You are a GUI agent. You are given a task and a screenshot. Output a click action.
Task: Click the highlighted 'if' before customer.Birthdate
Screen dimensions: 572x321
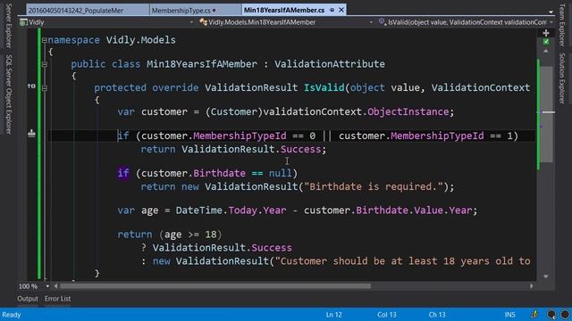pyautogui.click(x=123, y=173)
